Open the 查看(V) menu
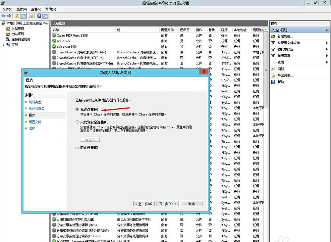331x242 pixels. tap(36, 9)
